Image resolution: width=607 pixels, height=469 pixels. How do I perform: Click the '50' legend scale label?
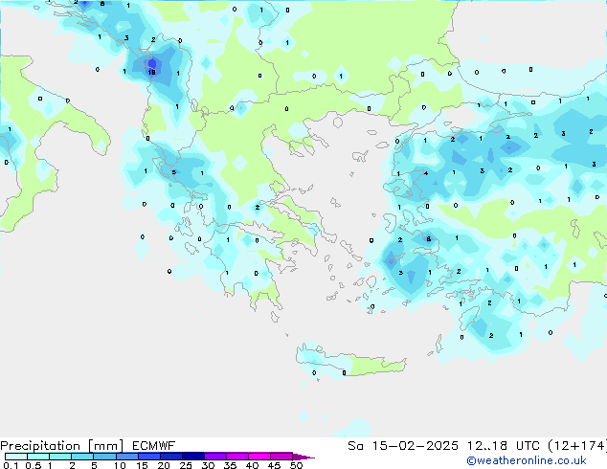pyautogui.click(x=296, y=465)
